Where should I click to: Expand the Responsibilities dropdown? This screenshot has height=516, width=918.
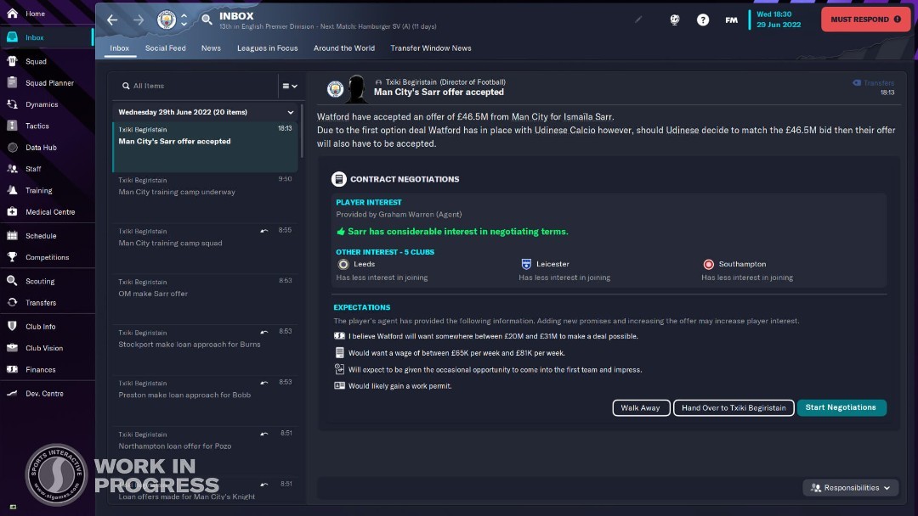tap(851, 487)
